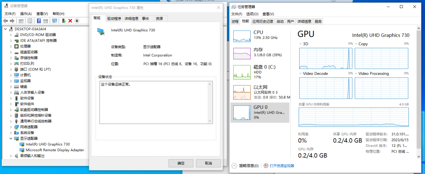Expand the IDE ATA/ATAPI 控制器 node
The height and width of the screenshot is (174, 425).
11,41
